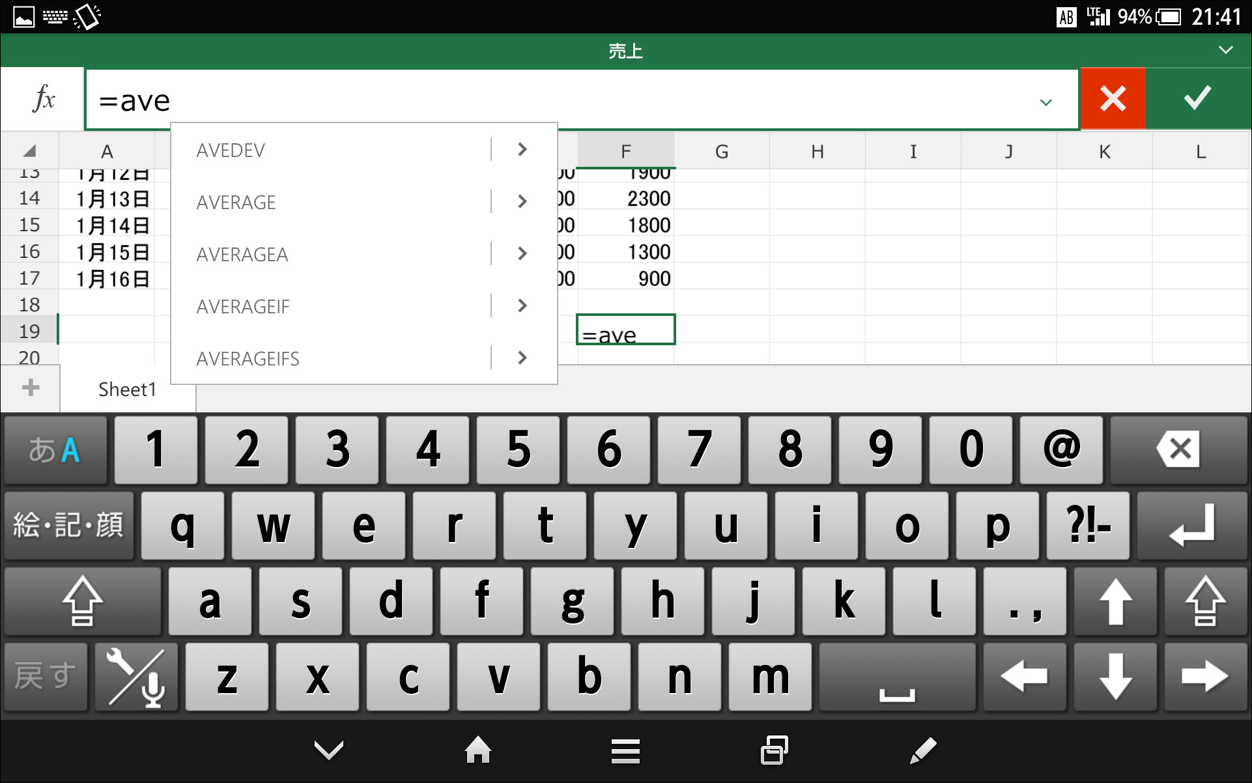
Task: Tap the pencil icon in navigation bar
Action: pyautogui.click(x=922, y=750)
